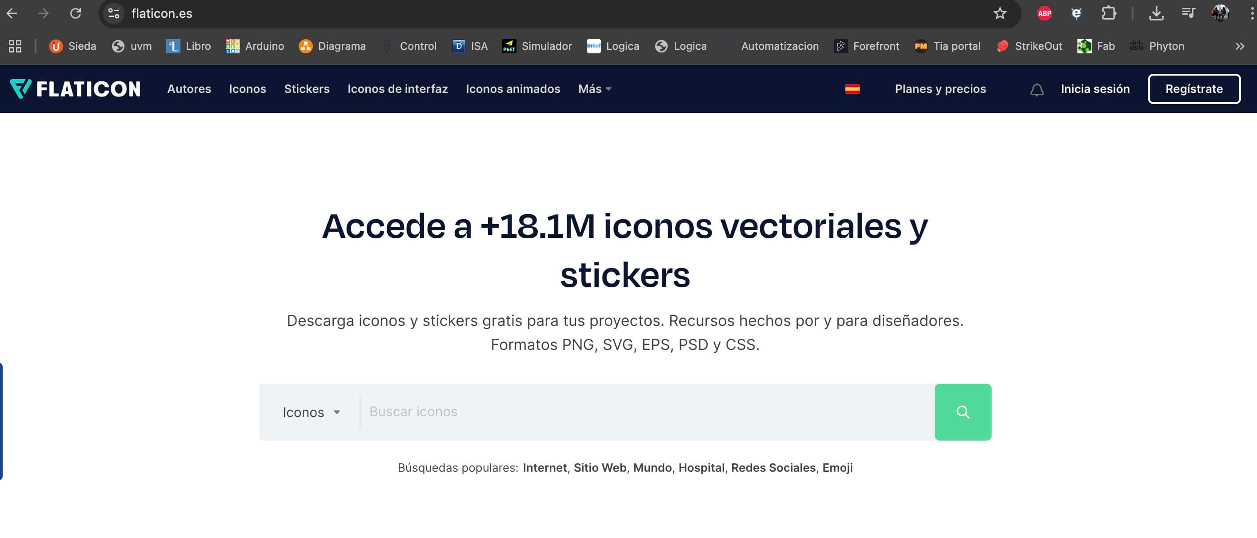Viewport: 1257px width, 538px height.
Task: Focus the Buscar iconos search field
Action: click(647, 412)
